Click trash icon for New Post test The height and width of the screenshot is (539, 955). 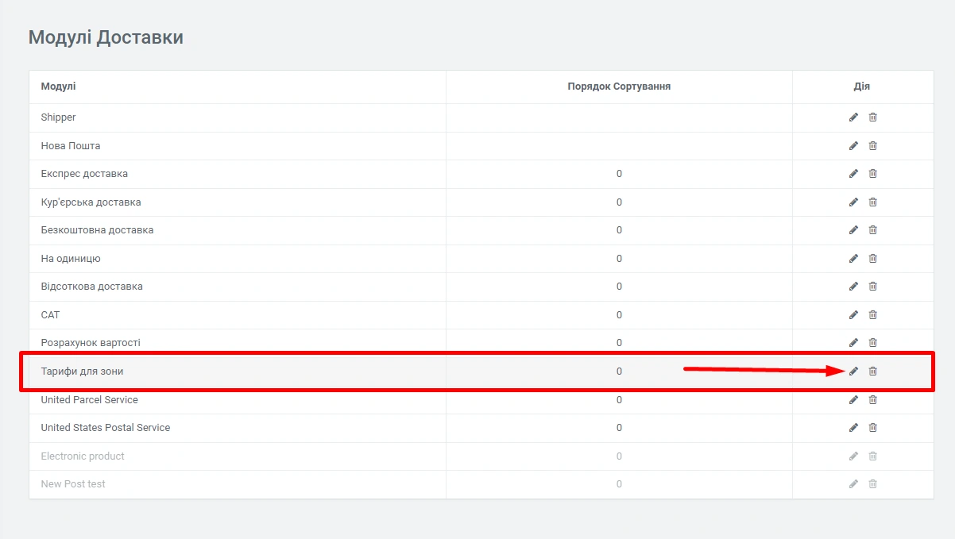pyautogui.click(x=872, y=484)
